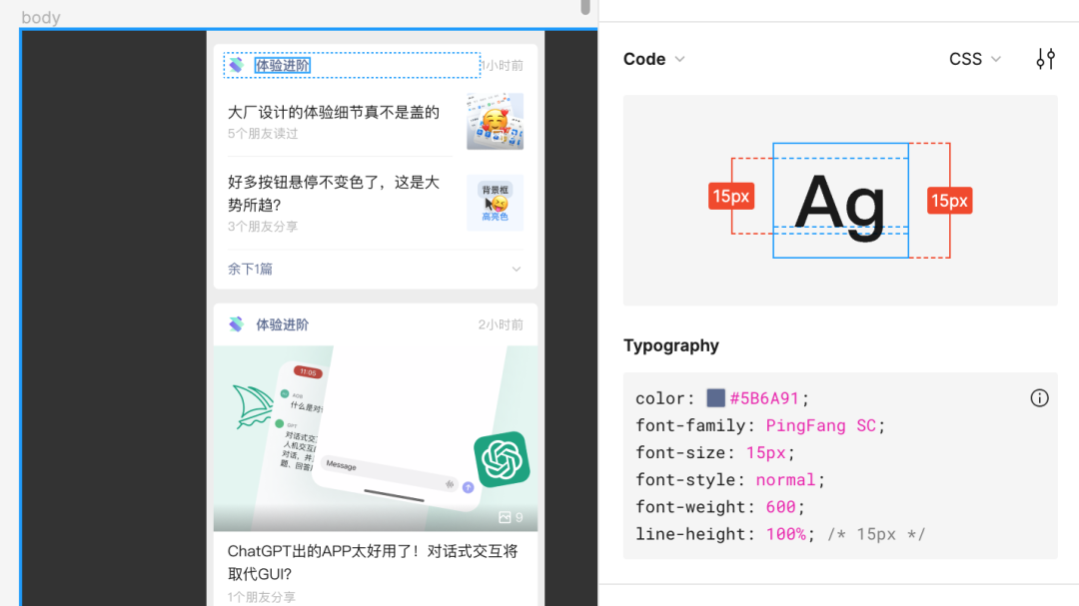Click the info icon in Typography block
The height and width of the screenshot is (606, 1079).
(x=1039, y=398)
